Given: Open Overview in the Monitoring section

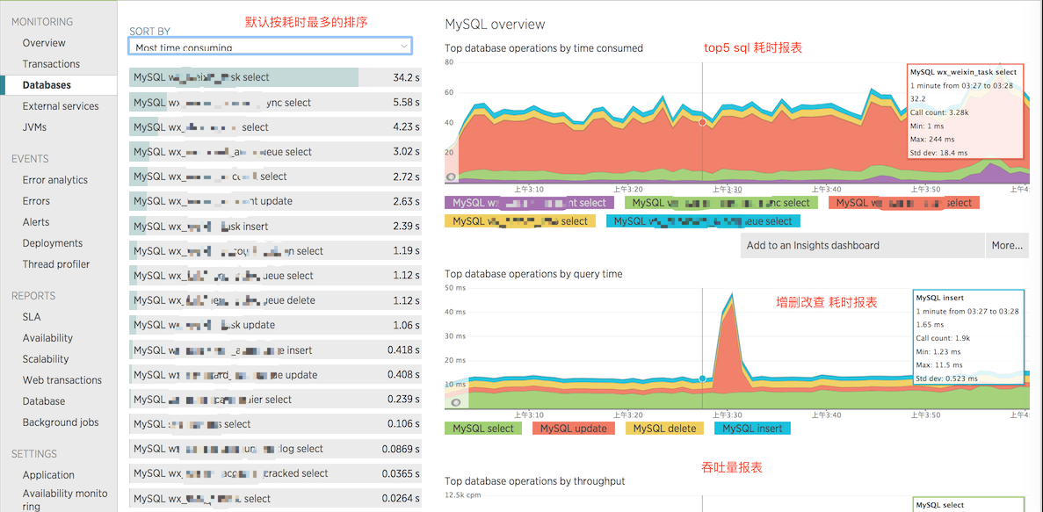Looking at the screenshot, I should (x=44, y=42).
